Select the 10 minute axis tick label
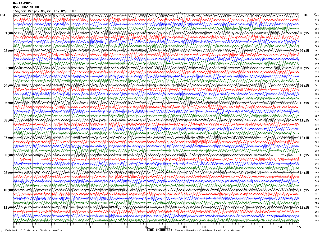The image size is (320, 234). [x=204, y=227]
